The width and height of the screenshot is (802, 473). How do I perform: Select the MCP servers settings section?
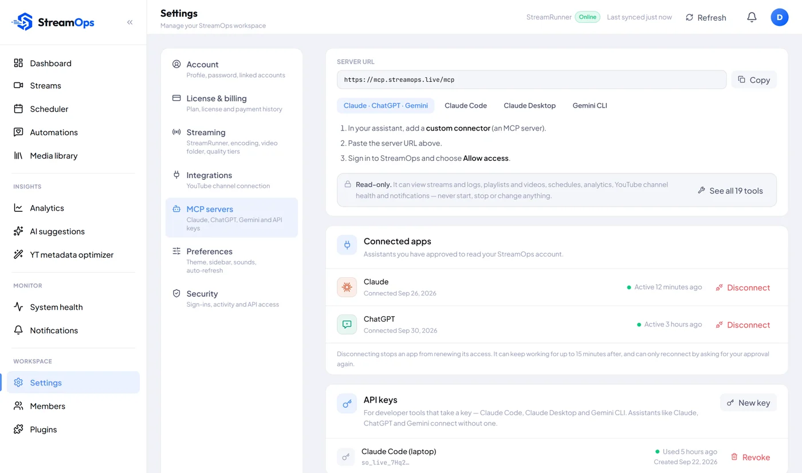pos(231,218)
